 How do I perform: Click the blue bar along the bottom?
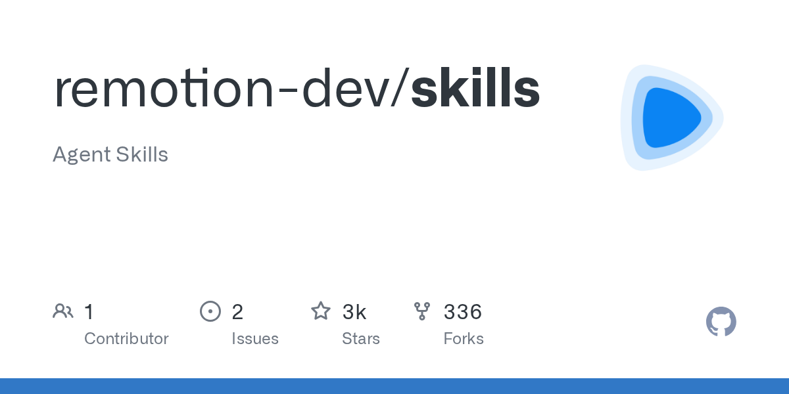tap(394, 386)
